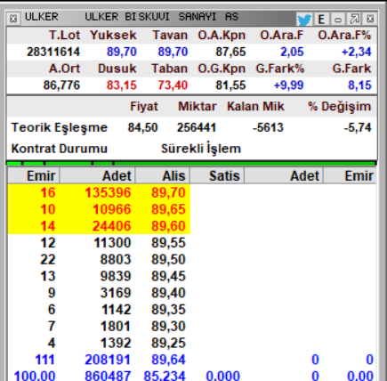Screen dimensions: 387x381
Task: Select the bid price 89,50
Action: pyautogui.click(x=168, y=259)
